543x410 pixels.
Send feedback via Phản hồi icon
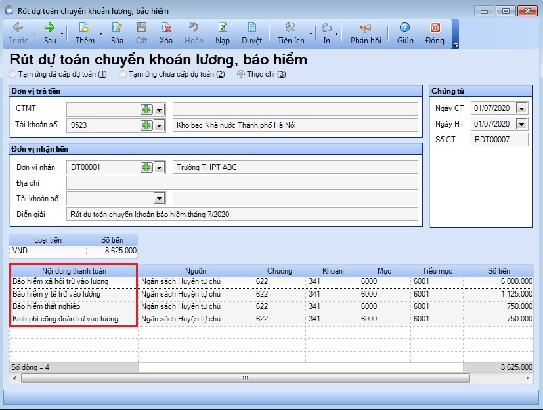pyautogui.click(x=365, y=28)
